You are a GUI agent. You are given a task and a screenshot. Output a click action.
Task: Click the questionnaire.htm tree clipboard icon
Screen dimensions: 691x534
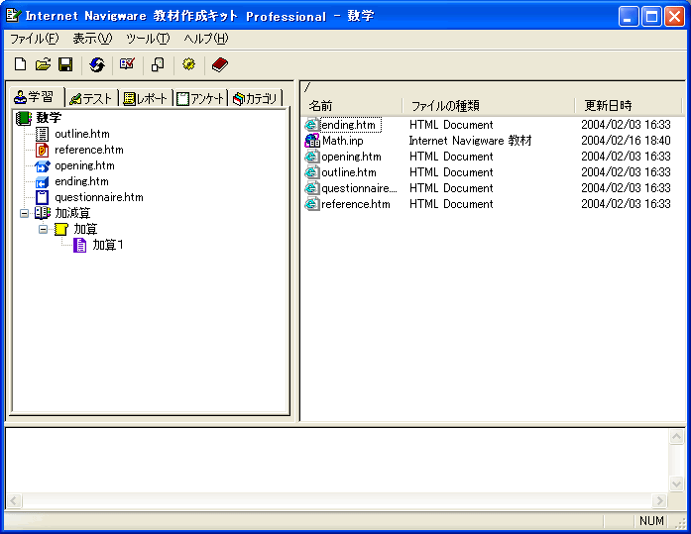(x=42, y=198)
